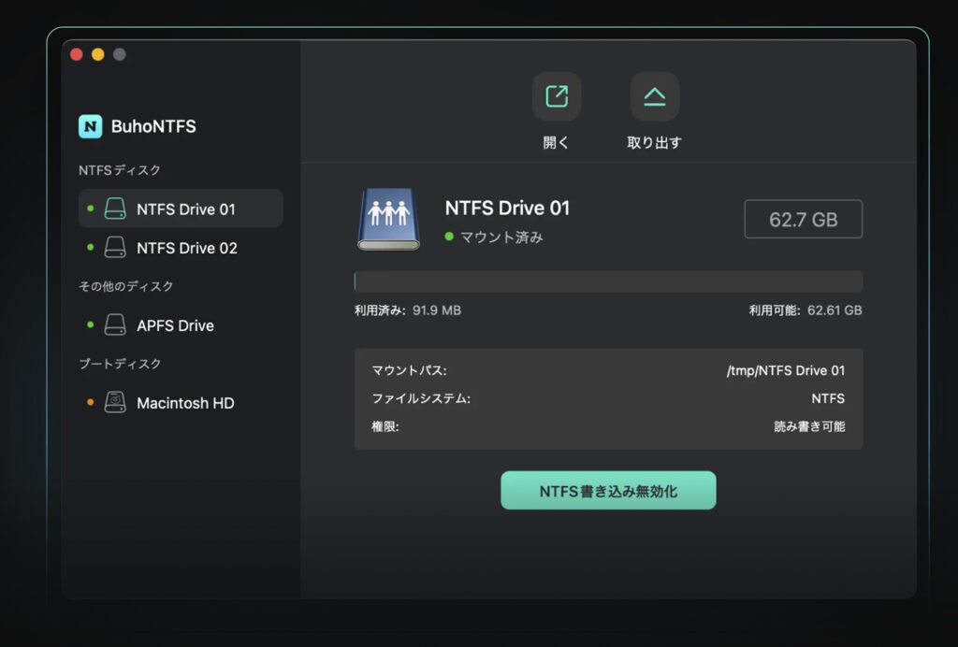
Task: Click the 62.7 GB capacity box
Action: pos(803,220)
